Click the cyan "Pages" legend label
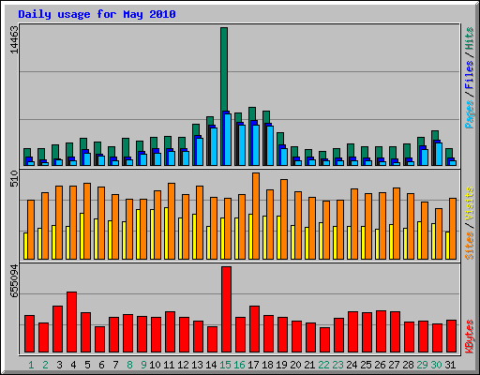Viewport: 480px width, 375px height. [469, 114]
